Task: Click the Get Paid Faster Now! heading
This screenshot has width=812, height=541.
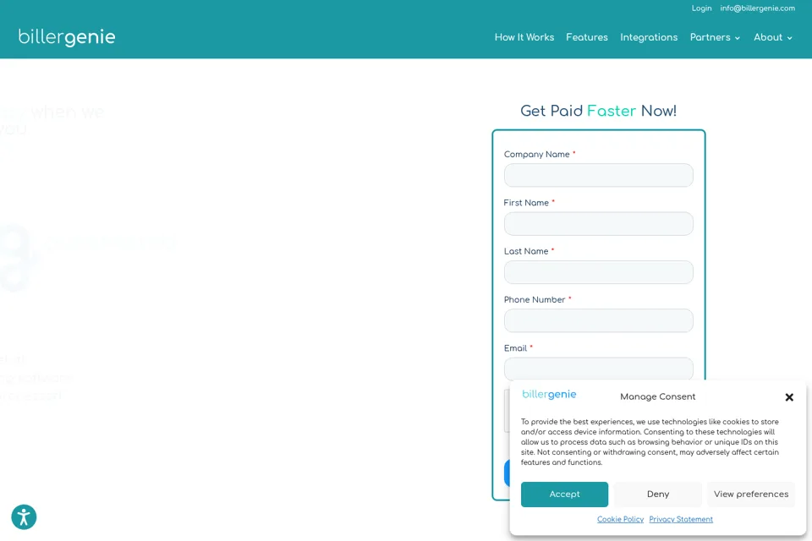Action: (598, 111)
